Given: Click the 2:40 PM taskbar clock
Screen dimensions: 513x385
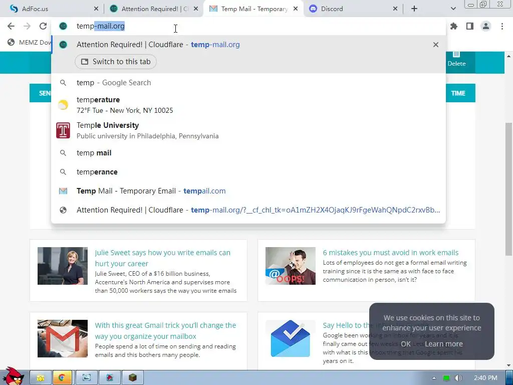Looking at the screenshot, I should tap(485, 378).
